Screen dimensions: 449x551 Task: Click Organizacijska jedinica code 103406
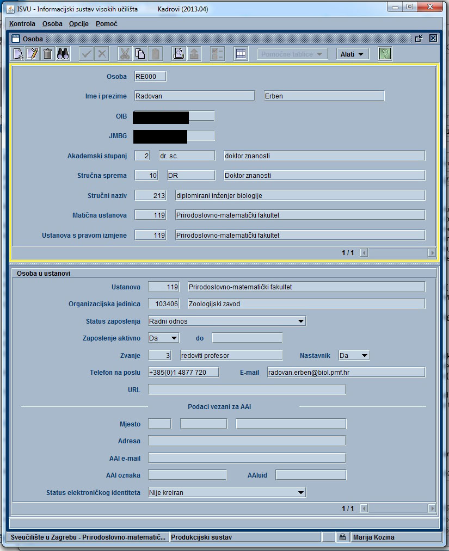[x=163, y=304]
